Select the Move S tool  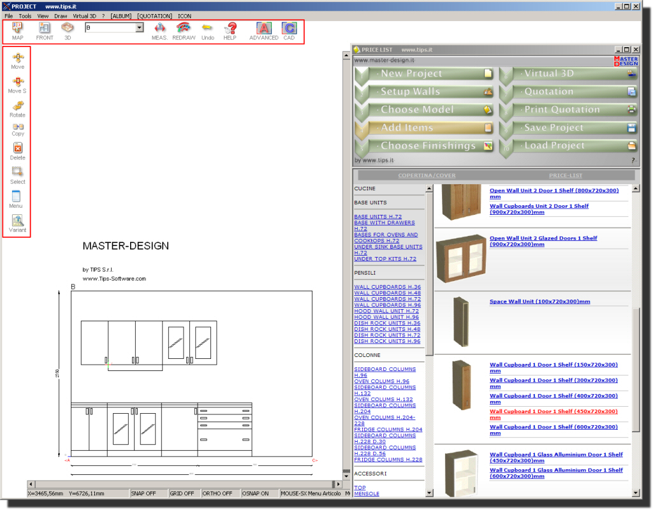(17, 85)
